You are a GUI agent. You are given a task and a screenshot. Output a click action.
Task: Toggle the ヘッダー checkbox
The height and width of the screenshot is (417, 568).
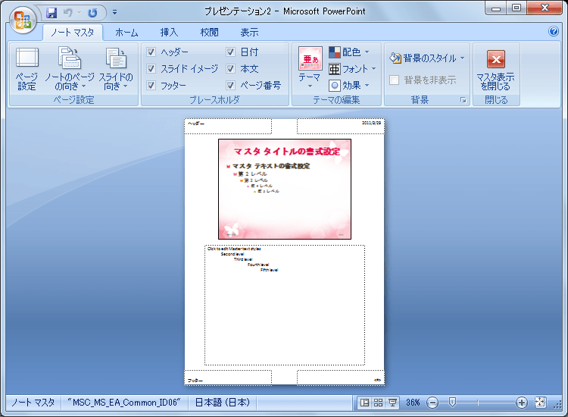[x=151, y=52]
